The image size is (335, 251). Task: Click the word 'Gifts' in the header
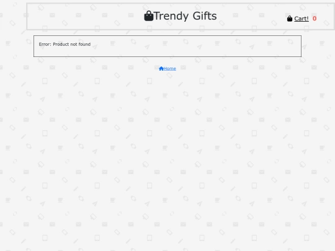point(205,16)
